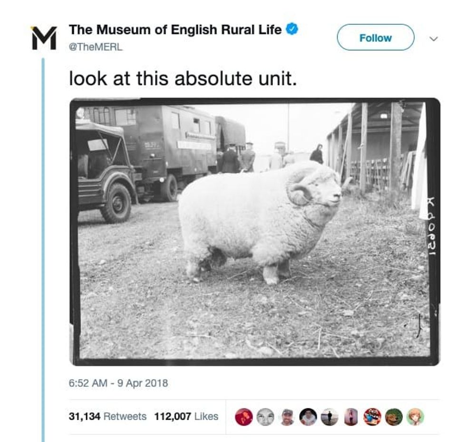Follow The Museum of English Rural Life

(x=375, y=38)
